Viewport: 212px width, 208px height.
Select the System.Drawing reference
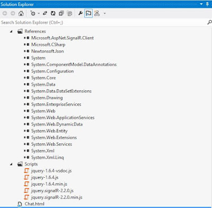pos(47,98)
